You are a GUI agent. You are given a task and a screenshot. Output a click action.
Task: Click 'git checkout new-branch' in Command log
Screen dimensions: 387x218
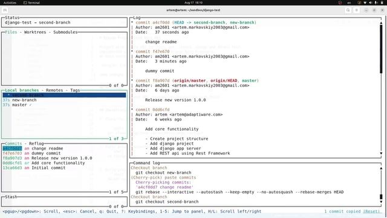163,173
